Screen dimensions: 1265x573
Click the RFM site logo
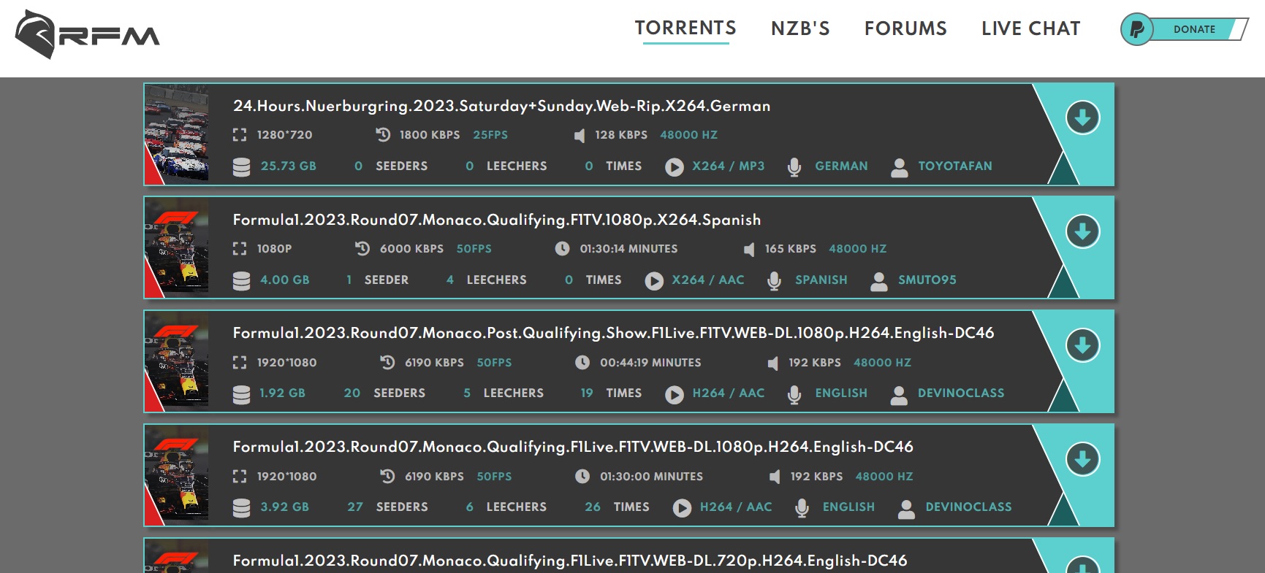pos(87,34)
